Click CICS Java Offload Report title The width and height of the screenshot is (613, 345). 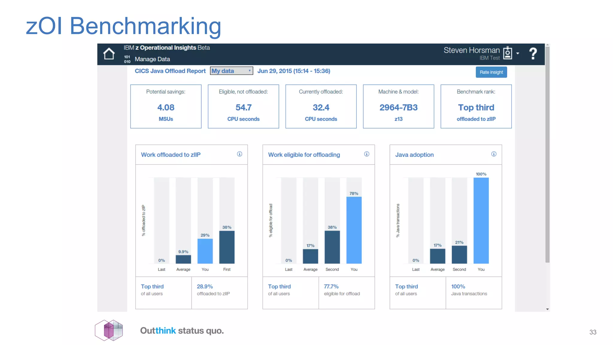click(x=170, y=71)
